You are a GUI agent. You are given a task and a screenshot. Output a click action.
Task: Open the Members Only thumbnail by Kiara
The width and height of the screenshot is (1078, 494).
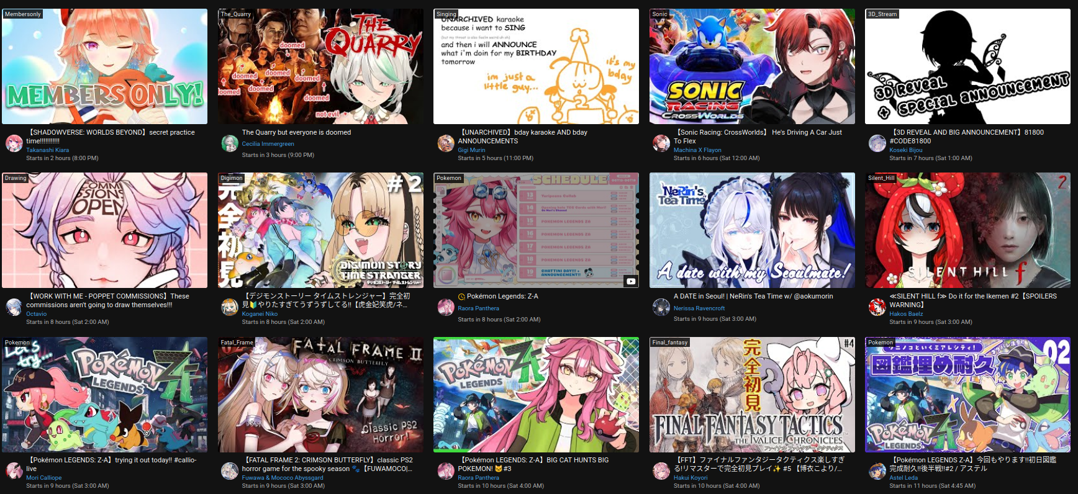click(105, 66)
